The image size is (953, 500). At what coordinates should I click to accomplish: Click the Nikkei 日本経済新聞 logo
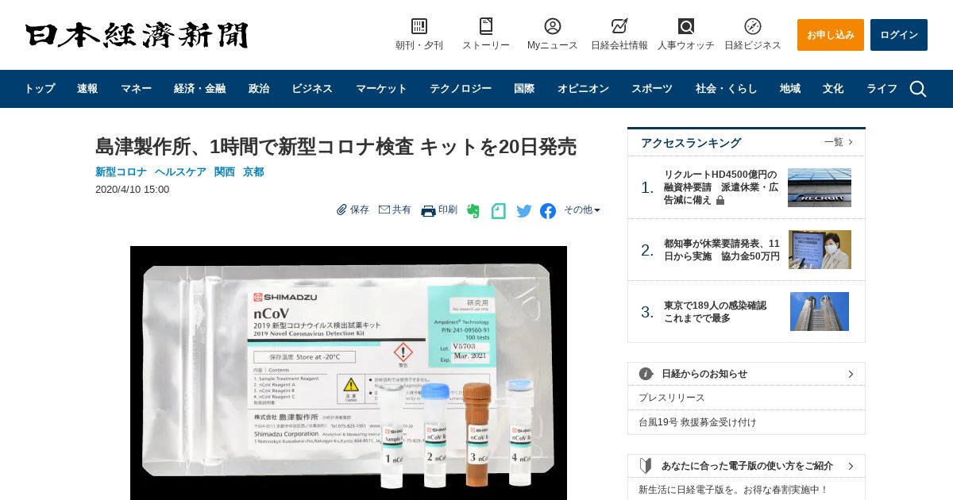click(x=137, y=35)
